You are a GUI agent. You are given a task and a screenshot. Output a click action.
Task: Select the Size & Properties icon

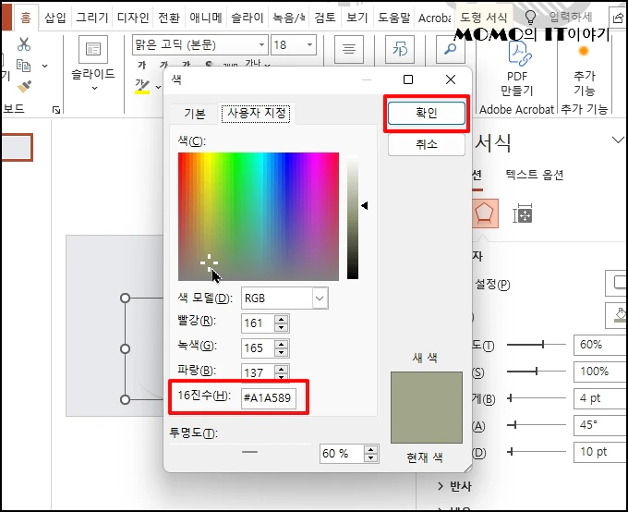(523, 214)
